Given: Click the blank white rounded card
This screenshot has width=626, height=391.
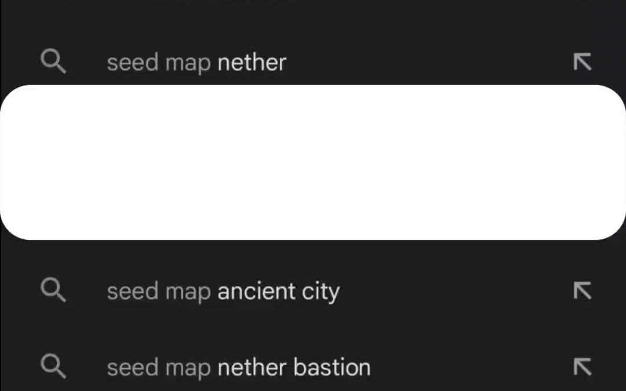Looking at the screenshot, I should pos(313,163).
